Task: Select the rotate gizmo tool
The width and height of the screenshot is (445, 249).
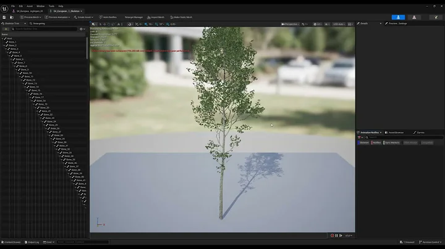Action: click(109, 24)
